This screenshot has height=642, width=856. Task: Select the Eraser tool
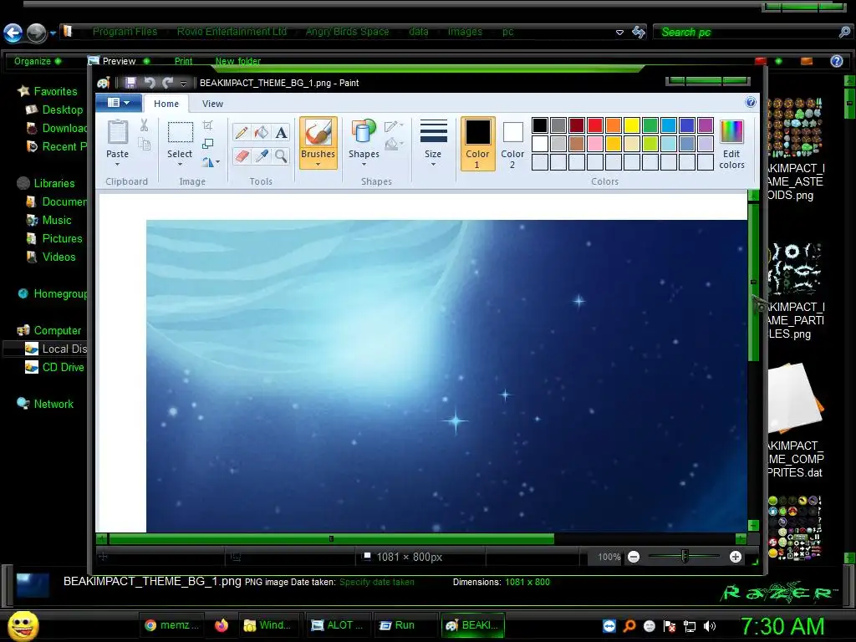[242, 156]
